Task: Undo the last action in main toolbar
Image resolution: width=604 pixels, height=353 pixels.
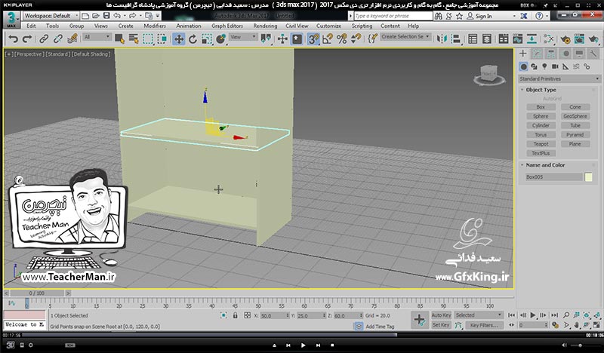Action: point(13,39)
